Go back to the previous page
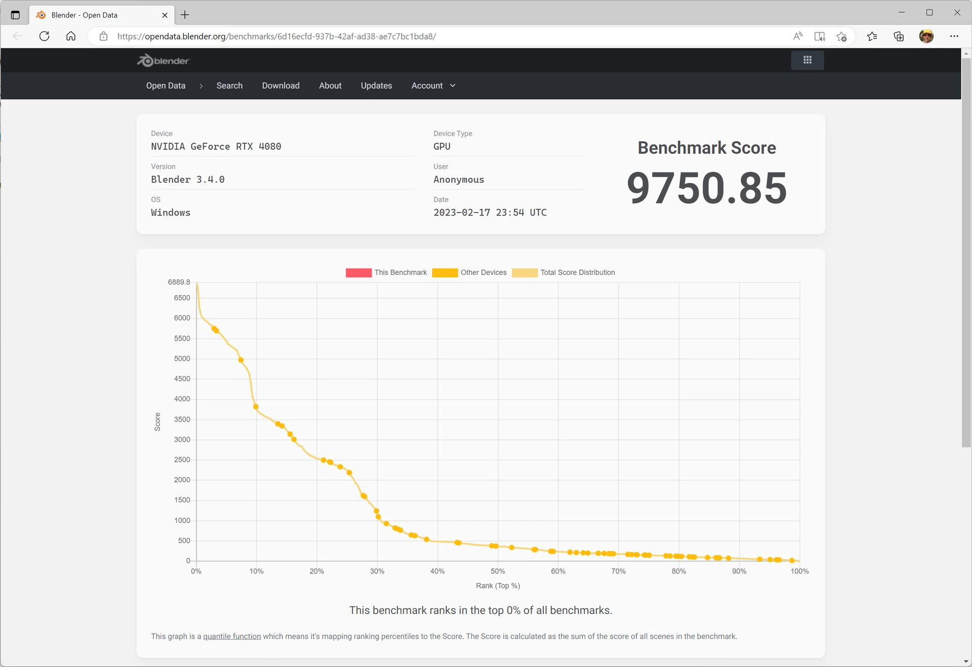The image size is (972, 667). click(x=18, y=36)
